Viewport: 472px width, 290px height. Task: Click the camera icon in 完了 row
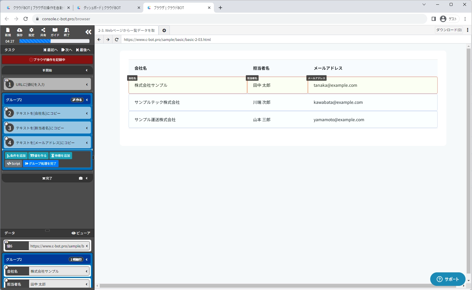81,178
